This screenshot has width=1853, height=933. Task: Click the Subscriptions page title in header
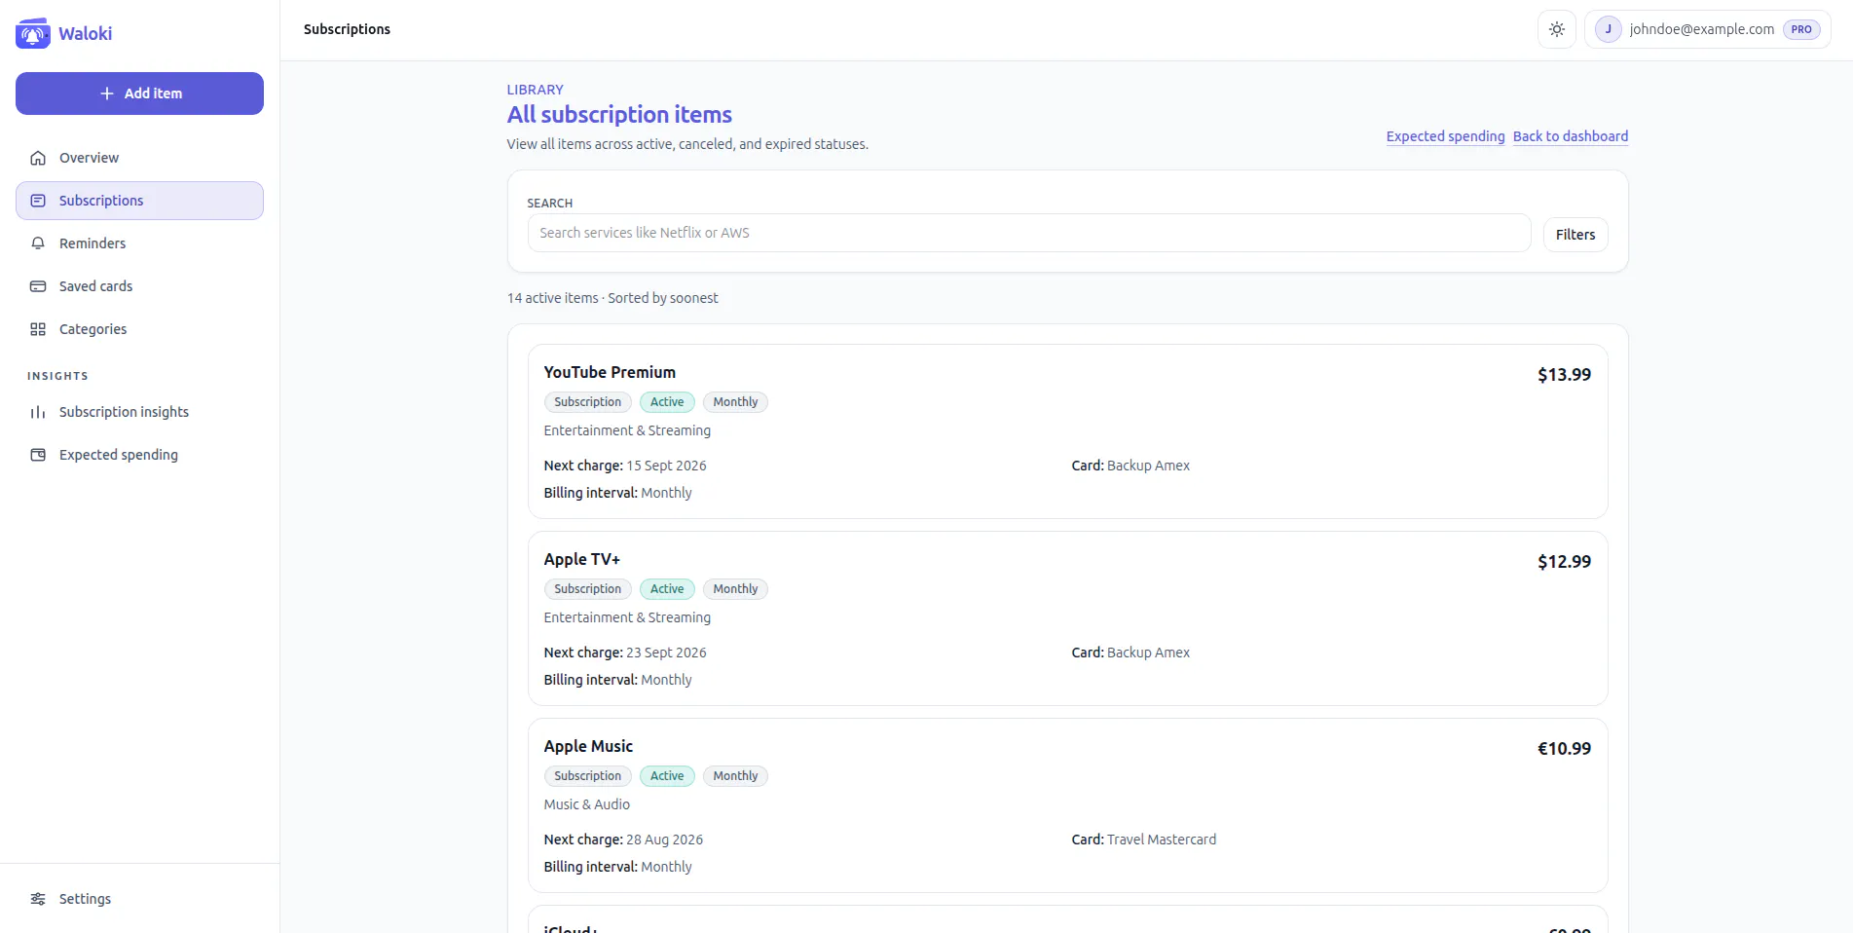pyautogui.click(x=347, y=29)
